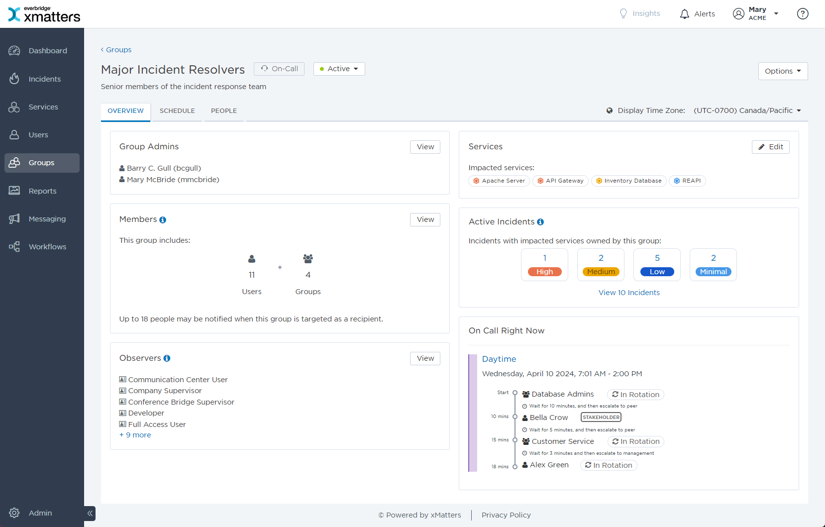The width and height of the screenshot is (825, 527).
Task: Click the Groups people icon in sidebar
Action: click(14, 163)
